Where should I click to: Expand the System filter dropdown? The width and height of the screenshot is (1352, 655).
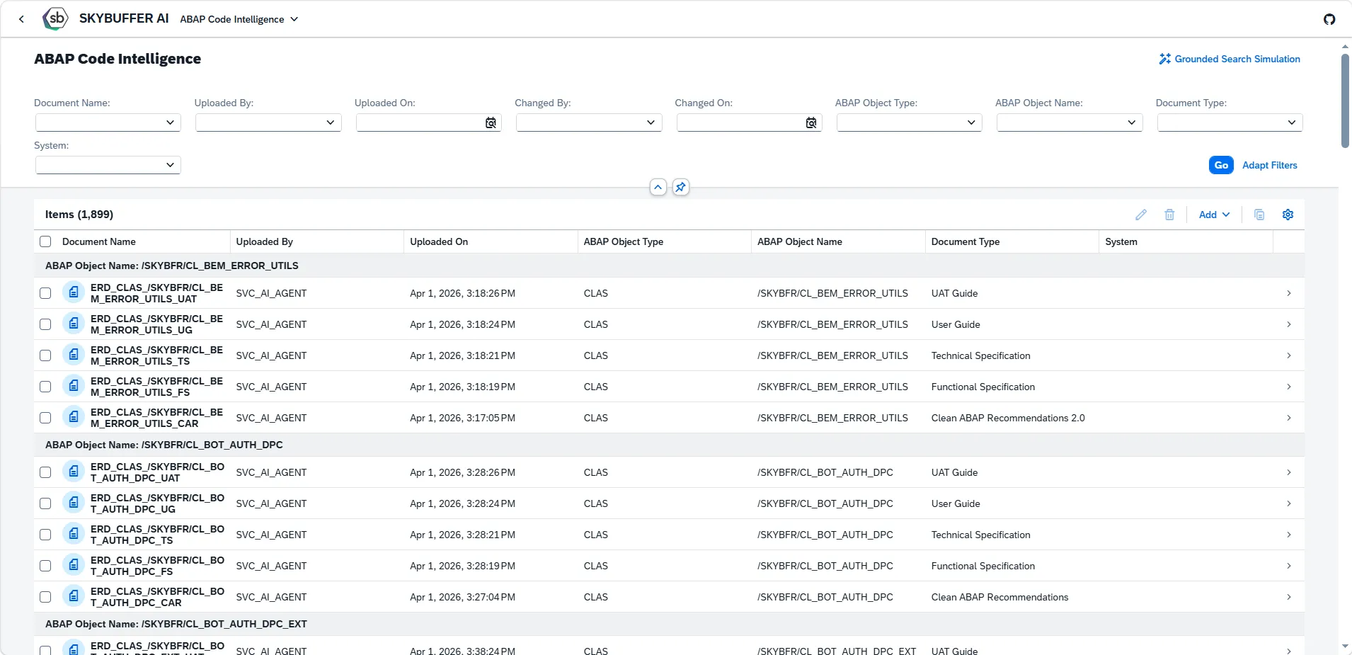[x=170, y=165]
